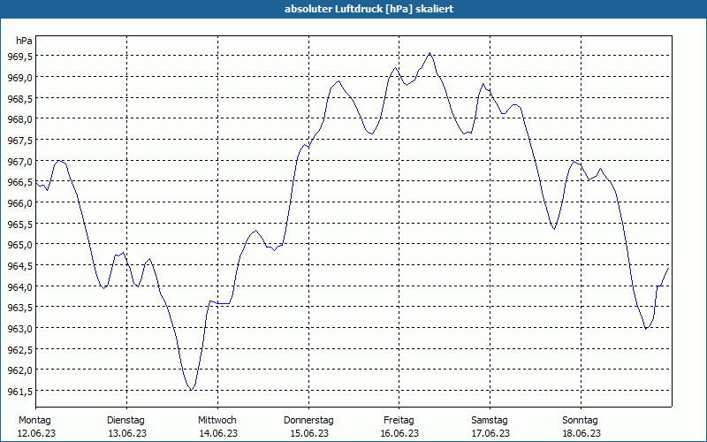The width and height of the screenshot is (707, 442).
Task: Click the pressure curve's highest peak on Freitag
Action: 430,53
